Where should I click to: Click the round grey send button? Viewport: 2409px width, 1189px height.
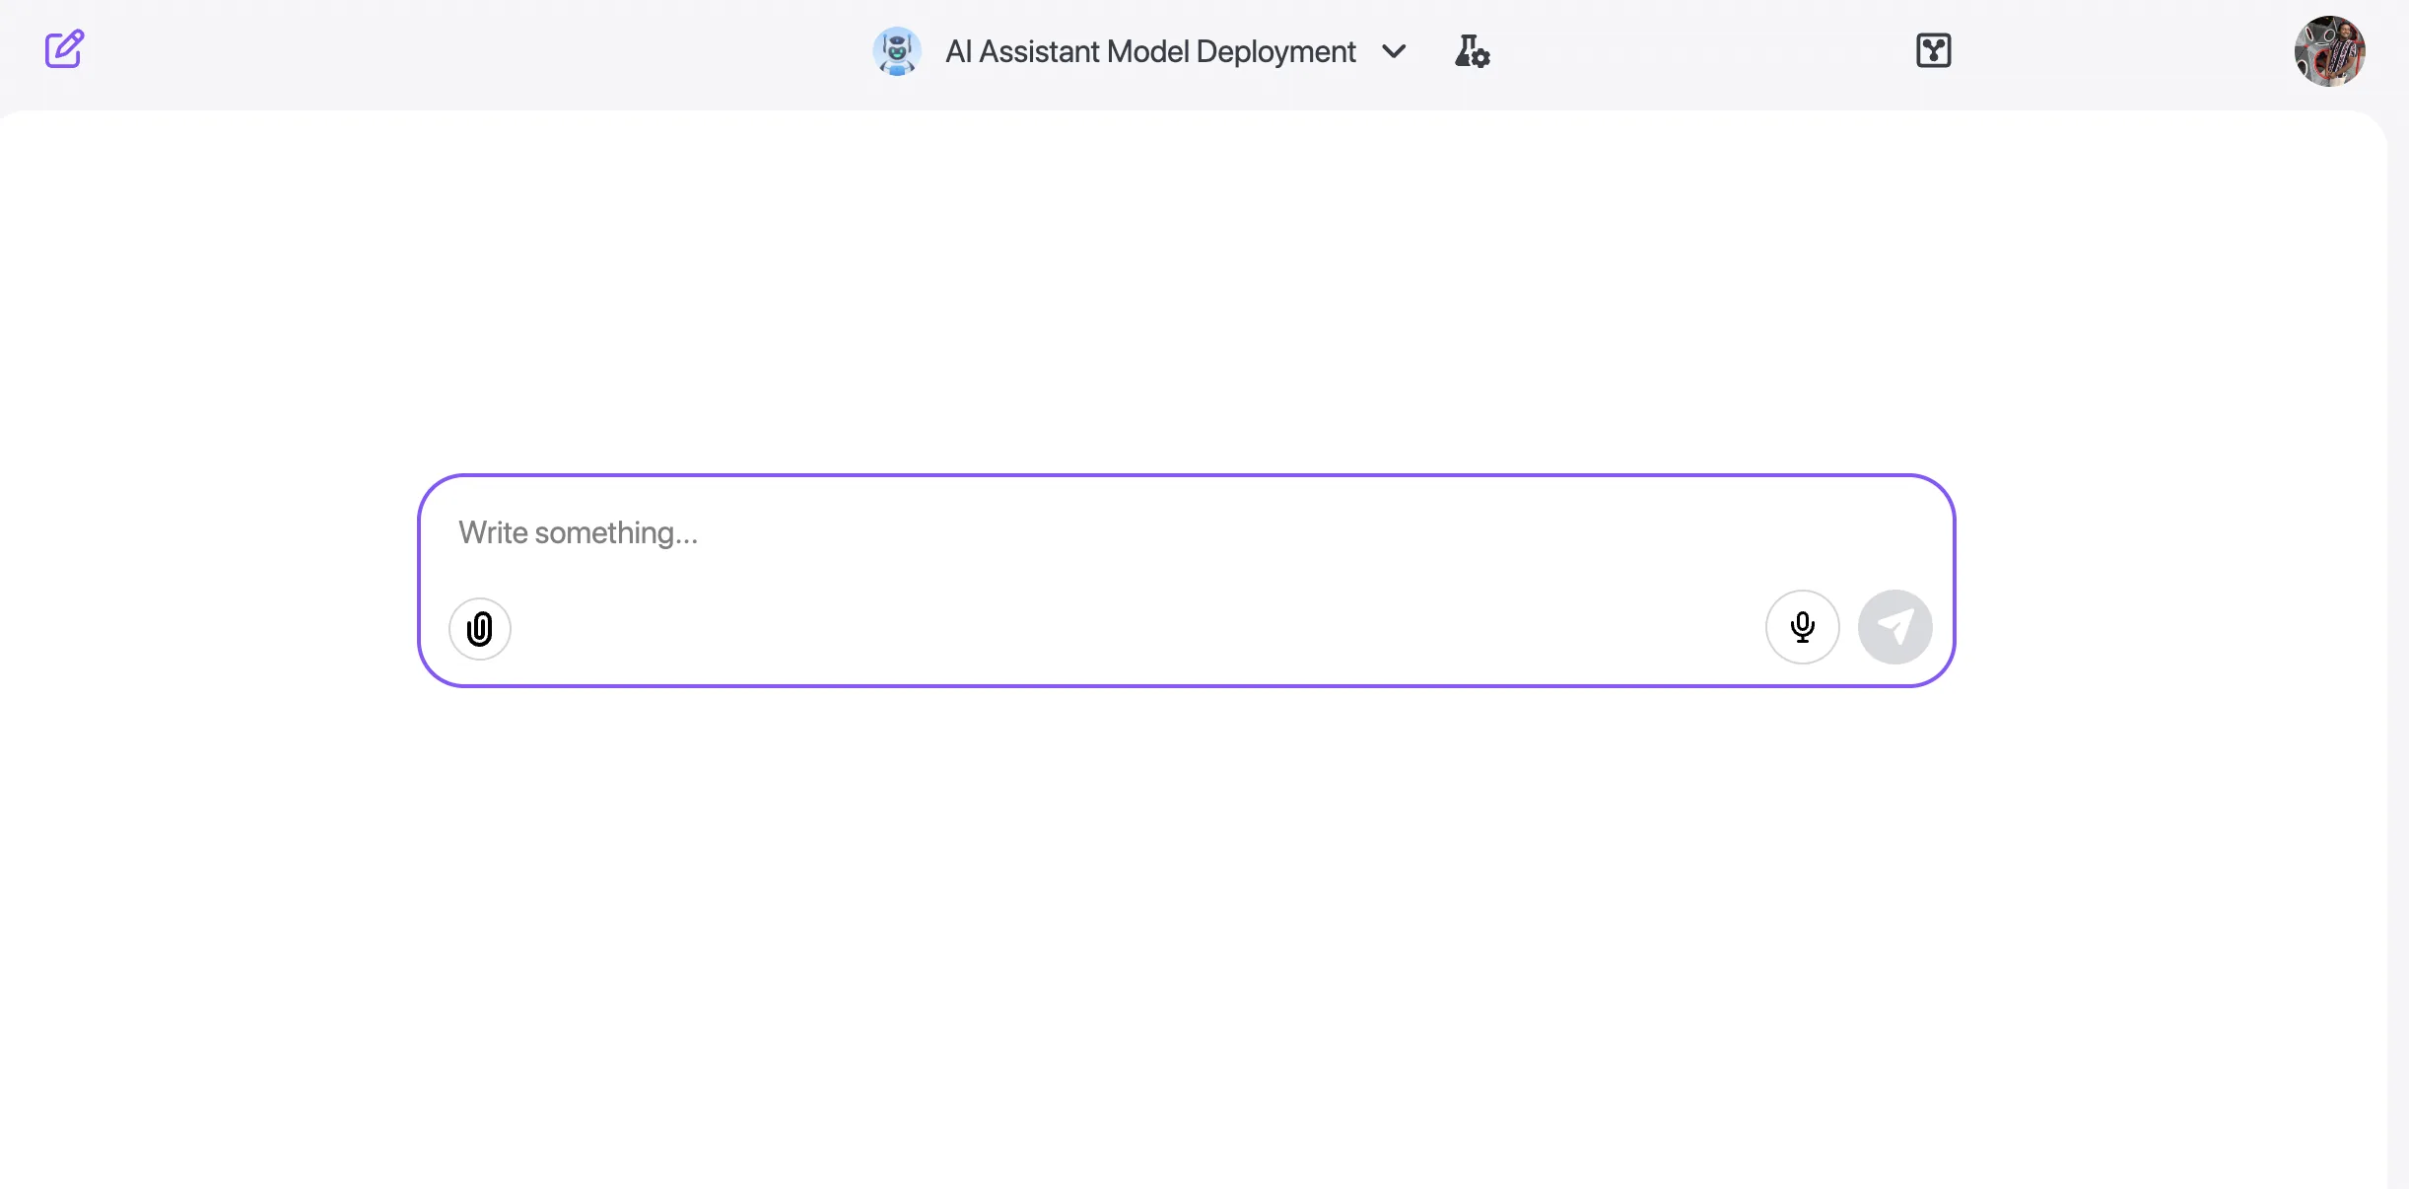pyautogui.click(x=1894, y=627)
